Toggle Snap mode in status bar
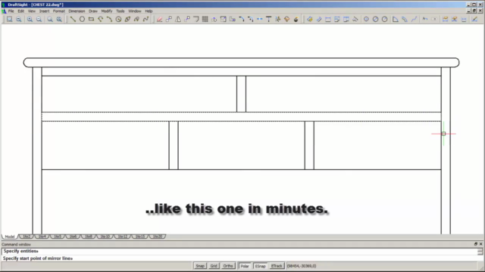 click(200, 266)
